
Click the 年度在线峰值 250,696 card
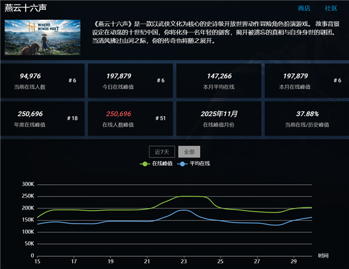[42, 118]
